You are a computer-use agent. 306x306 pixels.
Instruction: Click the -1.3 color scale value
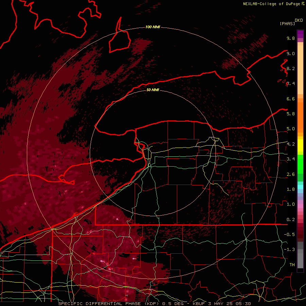coord(289,250)
